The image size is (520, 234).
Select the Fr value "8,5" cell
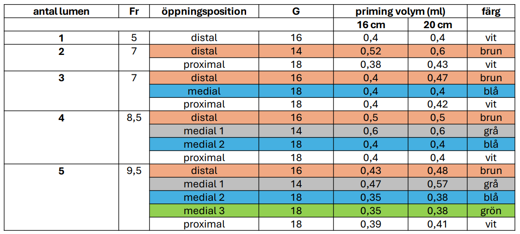134,118
